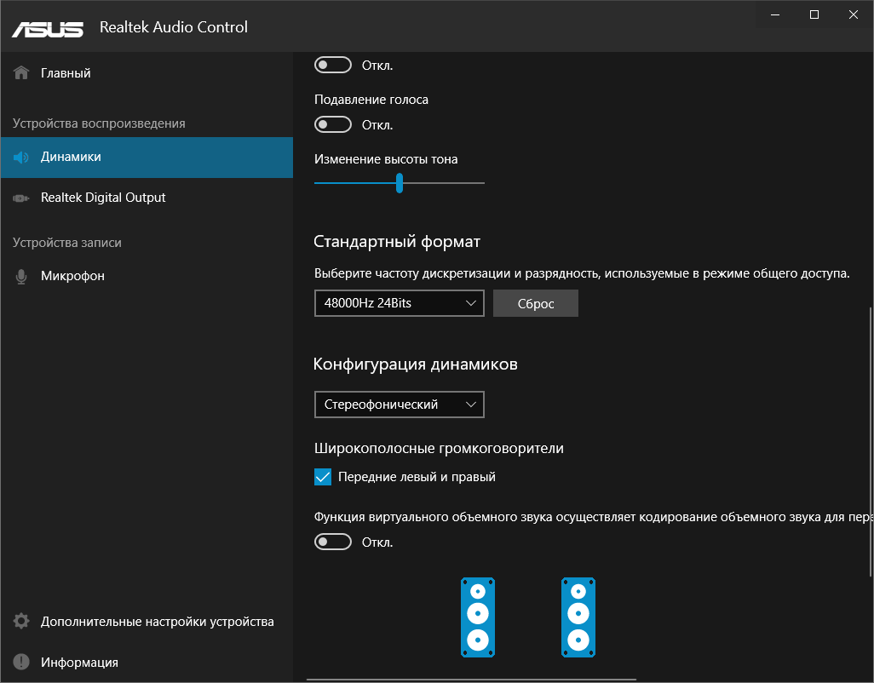Screen dimensions: 874x683
Task: Open the Главный section
Action: 66,73
